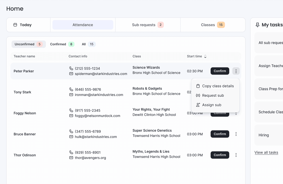Click foggy@nelsonmurdock.com email address
Screen dimensions: 283x184
(98, 116)
